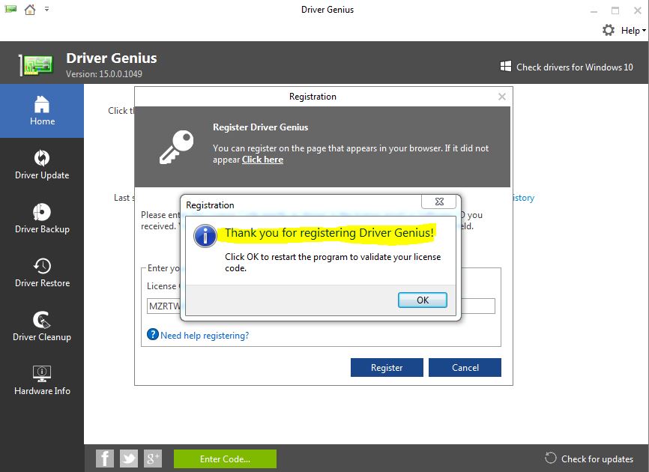The width and height of the screenshot is (649, 472).
Task: Follow the Click here registration link
Action: click(262, 160)
